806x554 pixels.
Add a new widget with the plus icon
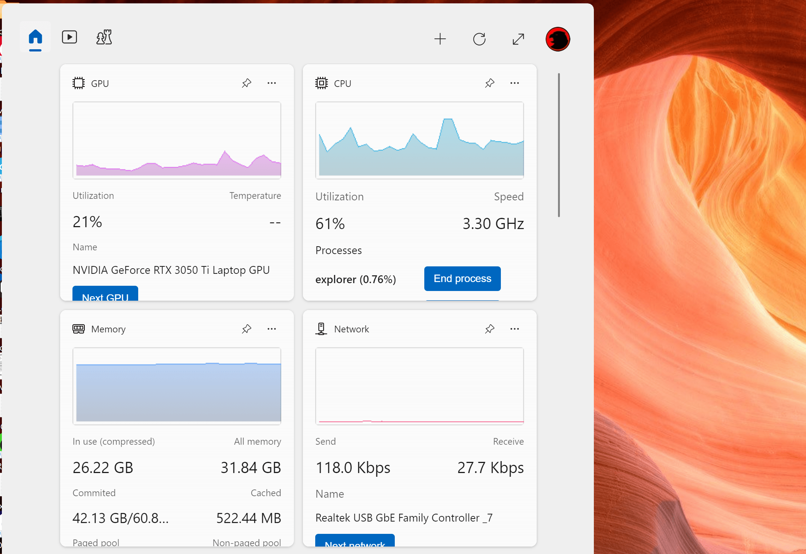(x=440, y=39)
